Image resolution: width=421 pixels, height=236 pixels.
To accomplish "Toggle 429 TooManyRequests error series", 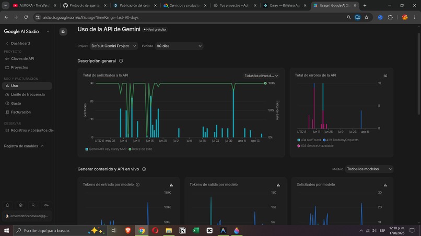I will [x=341, y=140].
